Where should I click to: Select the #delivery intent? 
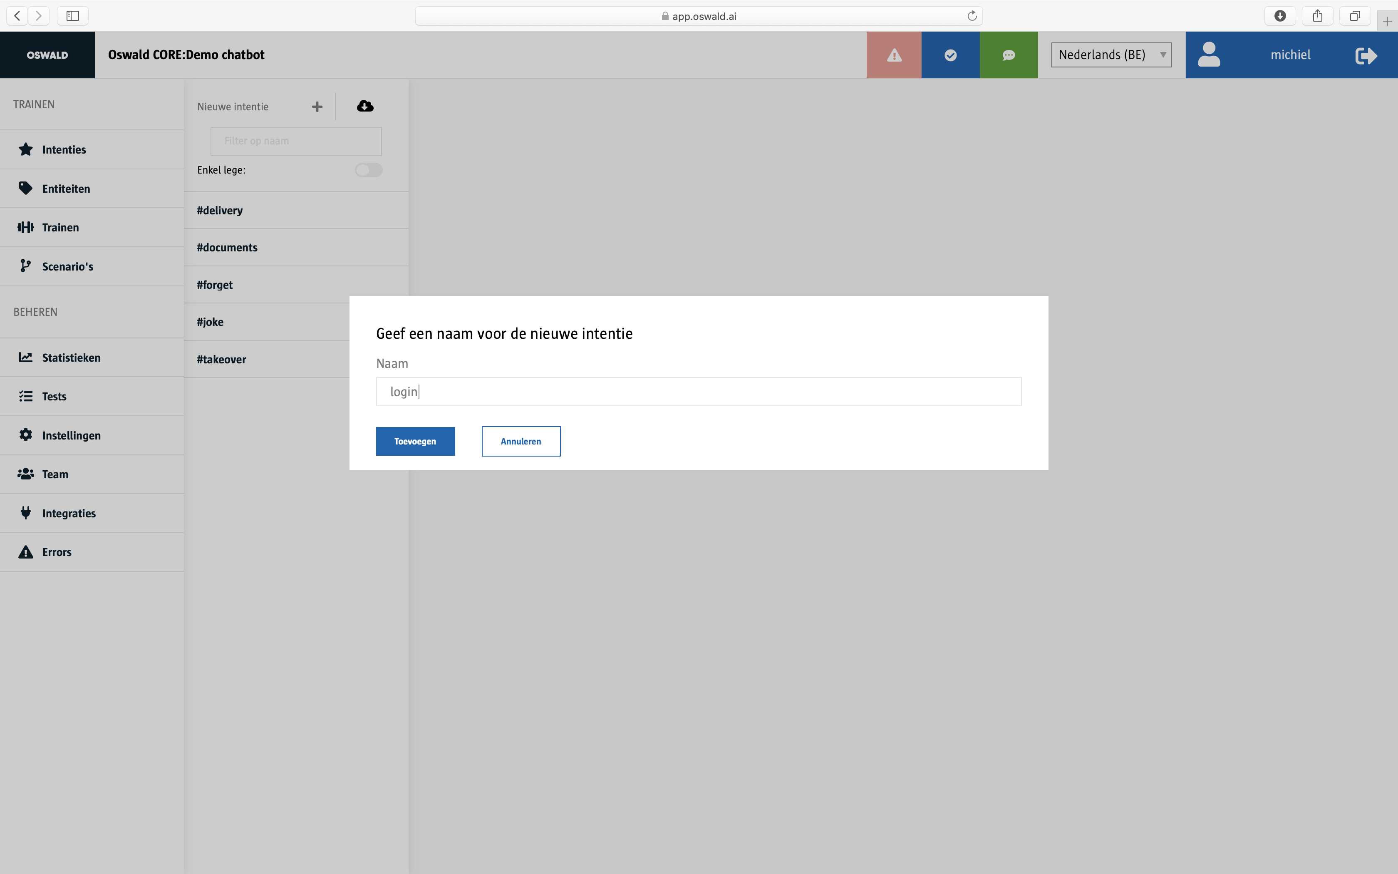click(296, 211)
